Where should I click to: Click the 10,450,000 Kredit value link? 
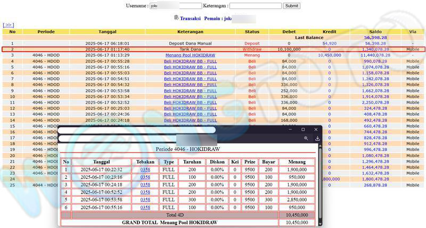pos(329,55)
